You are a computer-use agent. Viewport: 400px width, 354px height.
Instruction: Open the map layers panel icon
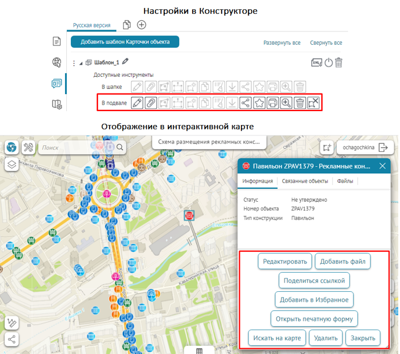(x=11, y=165)
